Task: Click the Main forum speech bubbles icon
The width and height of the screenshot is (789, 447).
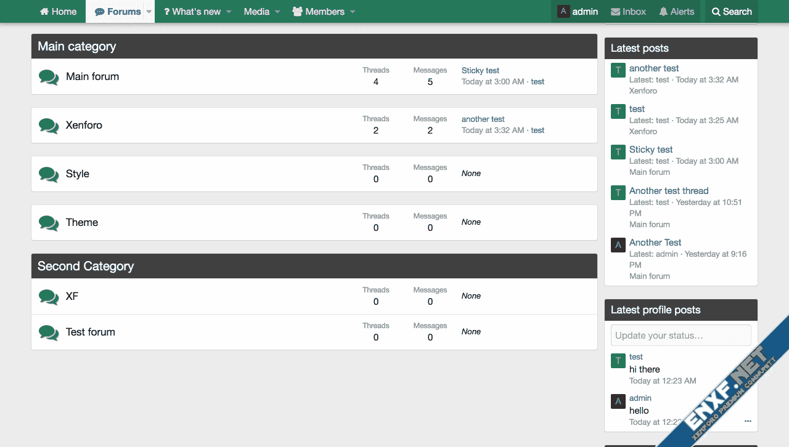Action: [x=49, y=77]
